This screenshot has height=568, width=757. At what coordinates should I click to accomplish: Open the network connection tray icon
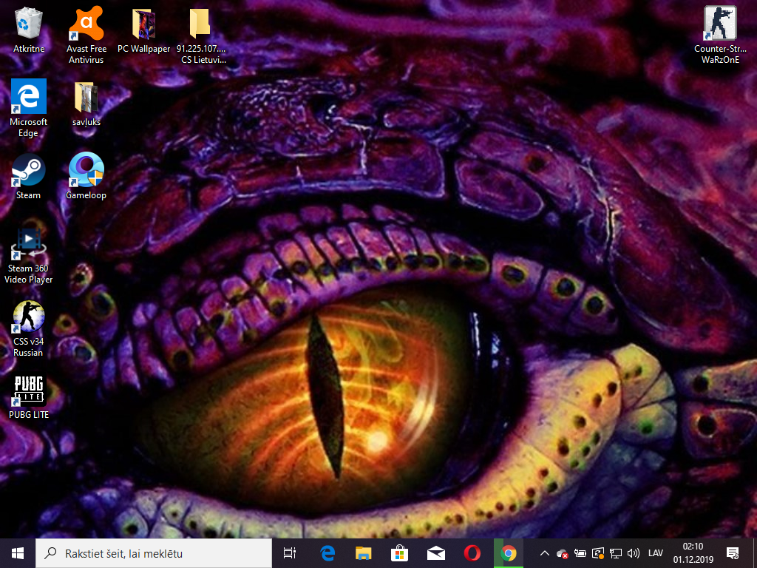click(616, 553)
